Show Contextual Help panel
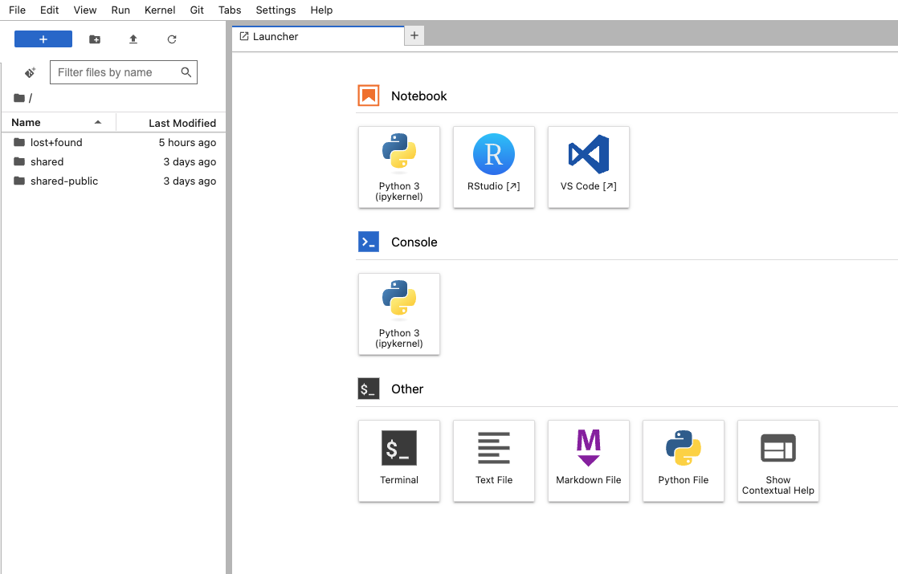Screen dimensions: 898x574 [778, 461]
